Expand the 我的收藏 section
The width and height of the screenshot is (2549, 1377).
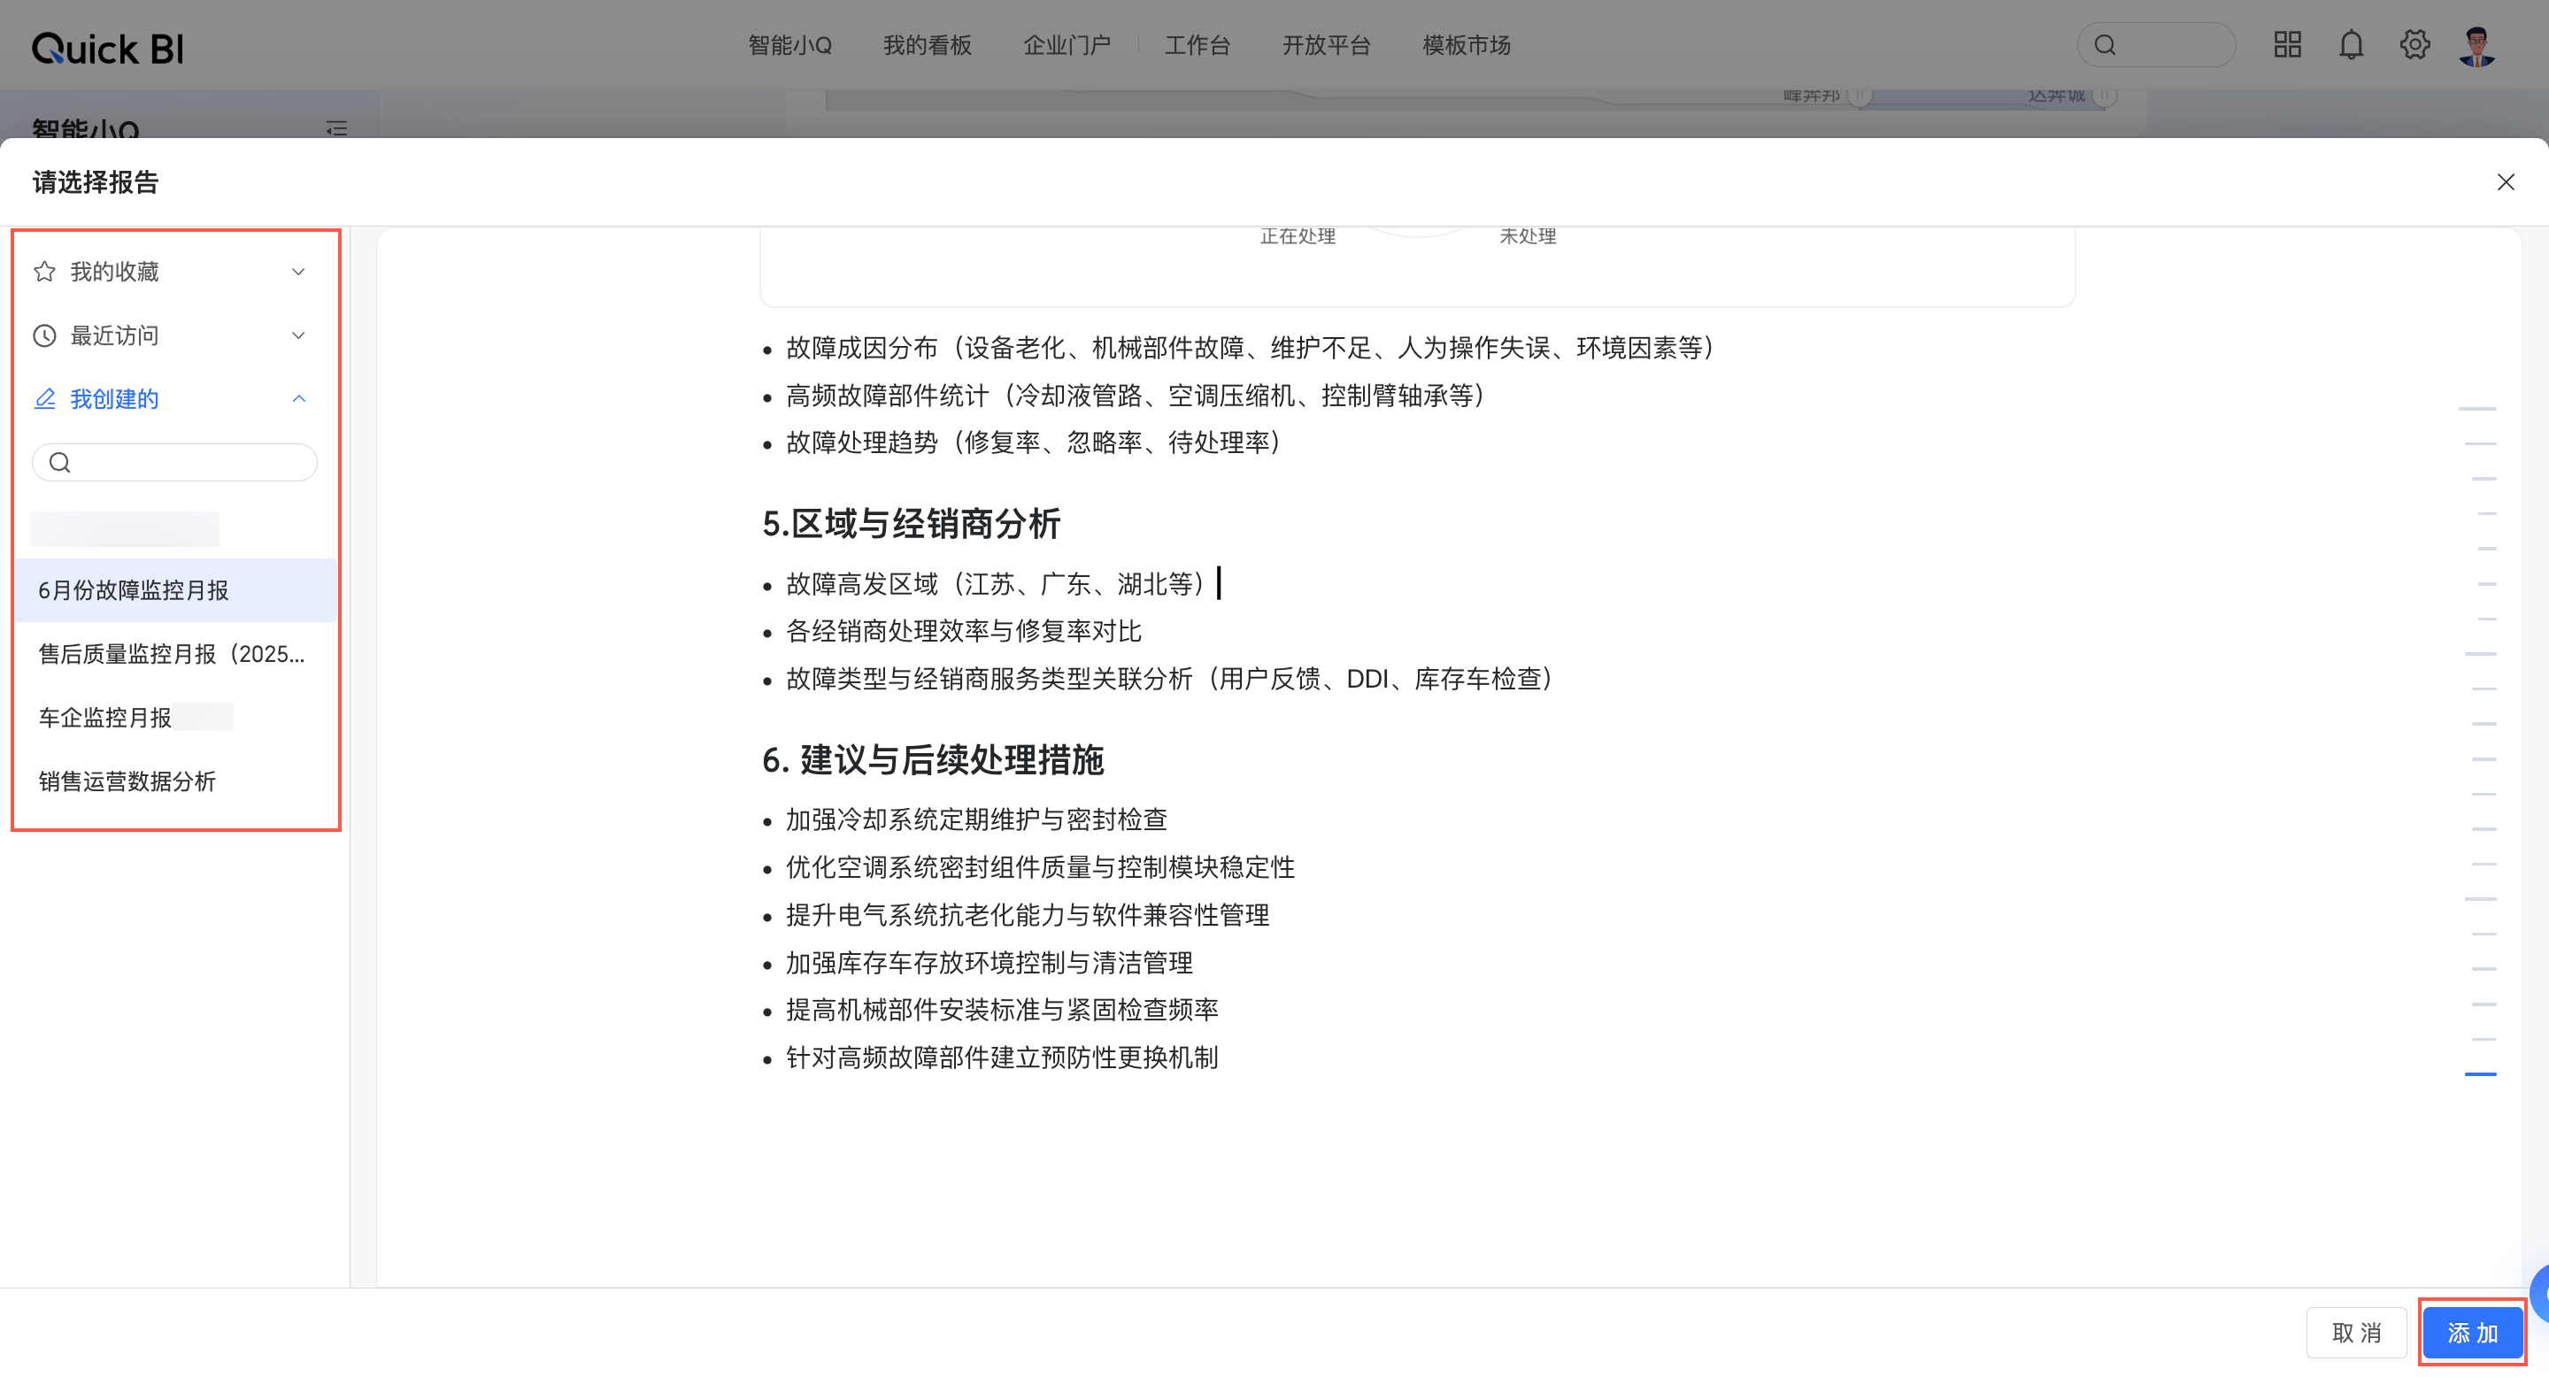coord(298,272)
